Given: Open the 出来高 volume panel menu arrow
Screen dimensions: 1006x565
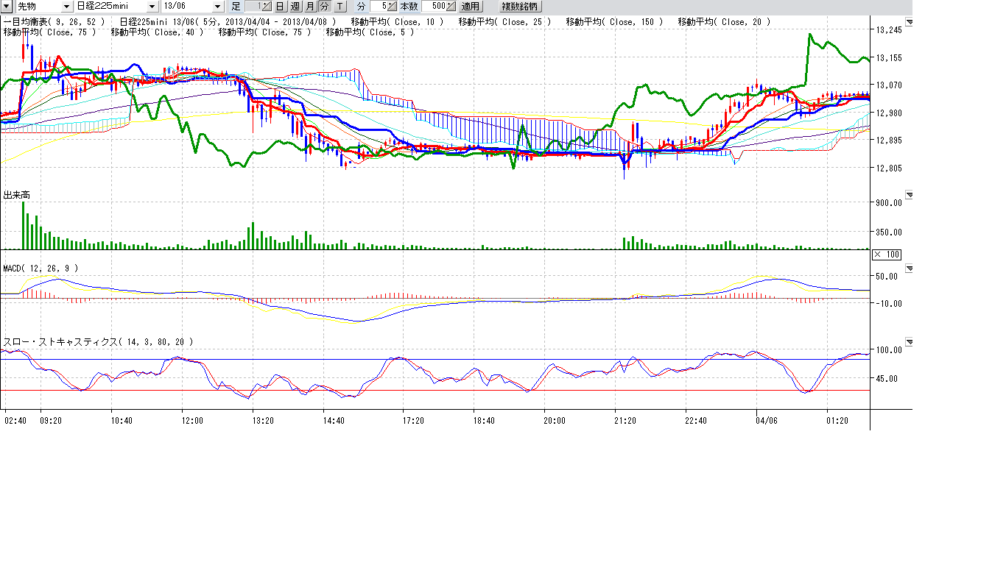Looking at the screenshot, I should (x=909, y=195).
